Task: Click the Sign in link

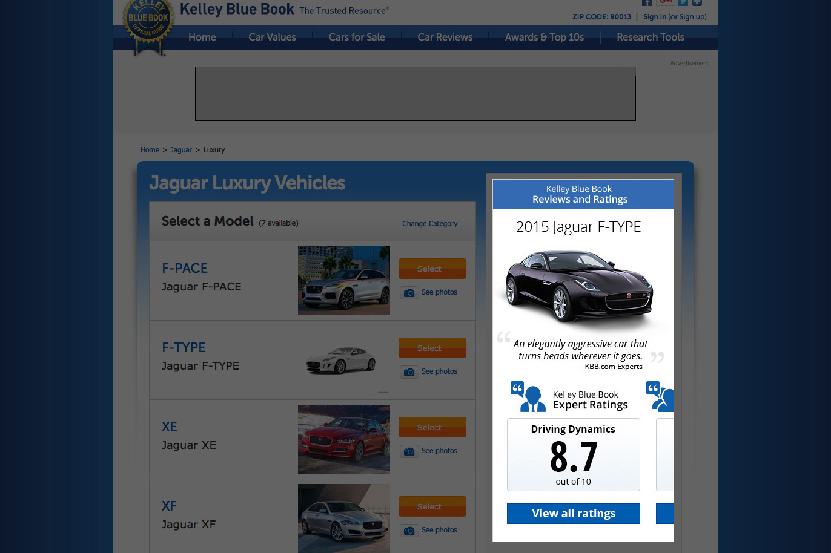Action: click(x=655, y=17)
